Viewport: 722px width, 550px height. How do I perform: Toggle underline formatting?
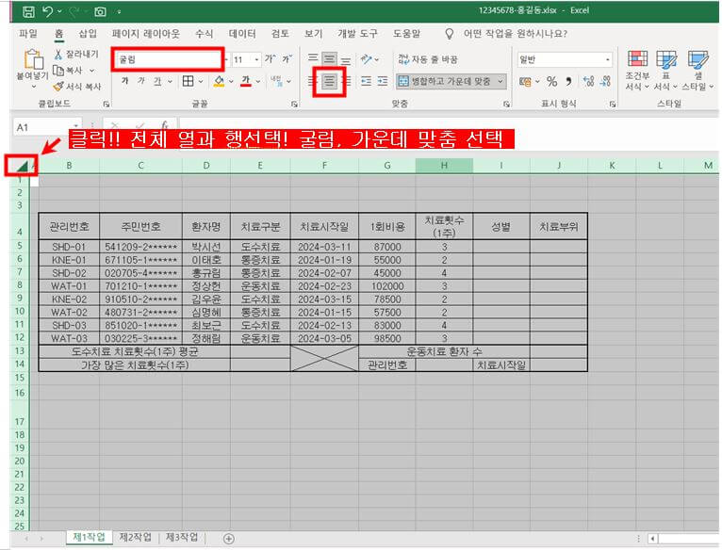pos(157,82)
